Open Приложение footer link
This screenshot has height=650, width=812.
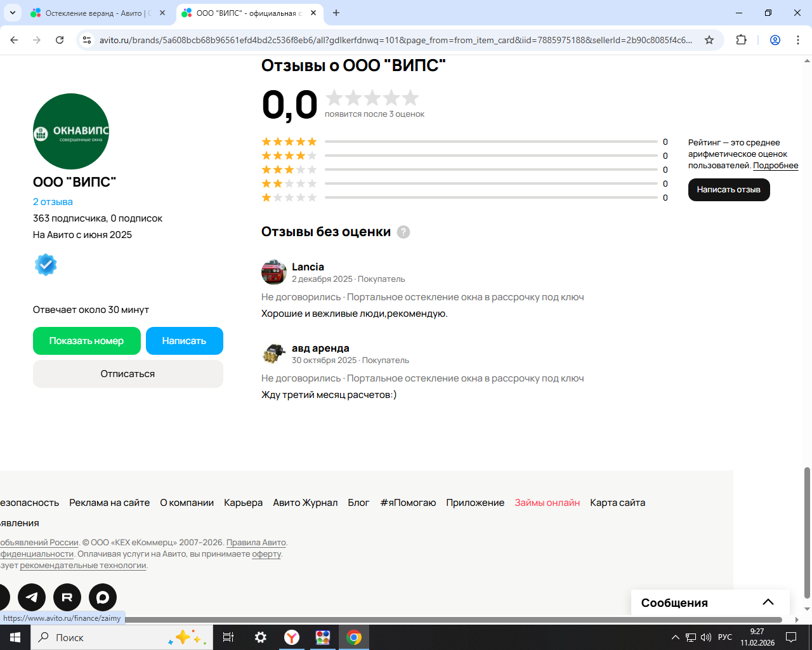pyautogui.click(x=475, y=503)
